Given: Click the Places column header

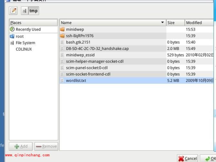Looking at the screenshot, I should [x=33, y=23].
